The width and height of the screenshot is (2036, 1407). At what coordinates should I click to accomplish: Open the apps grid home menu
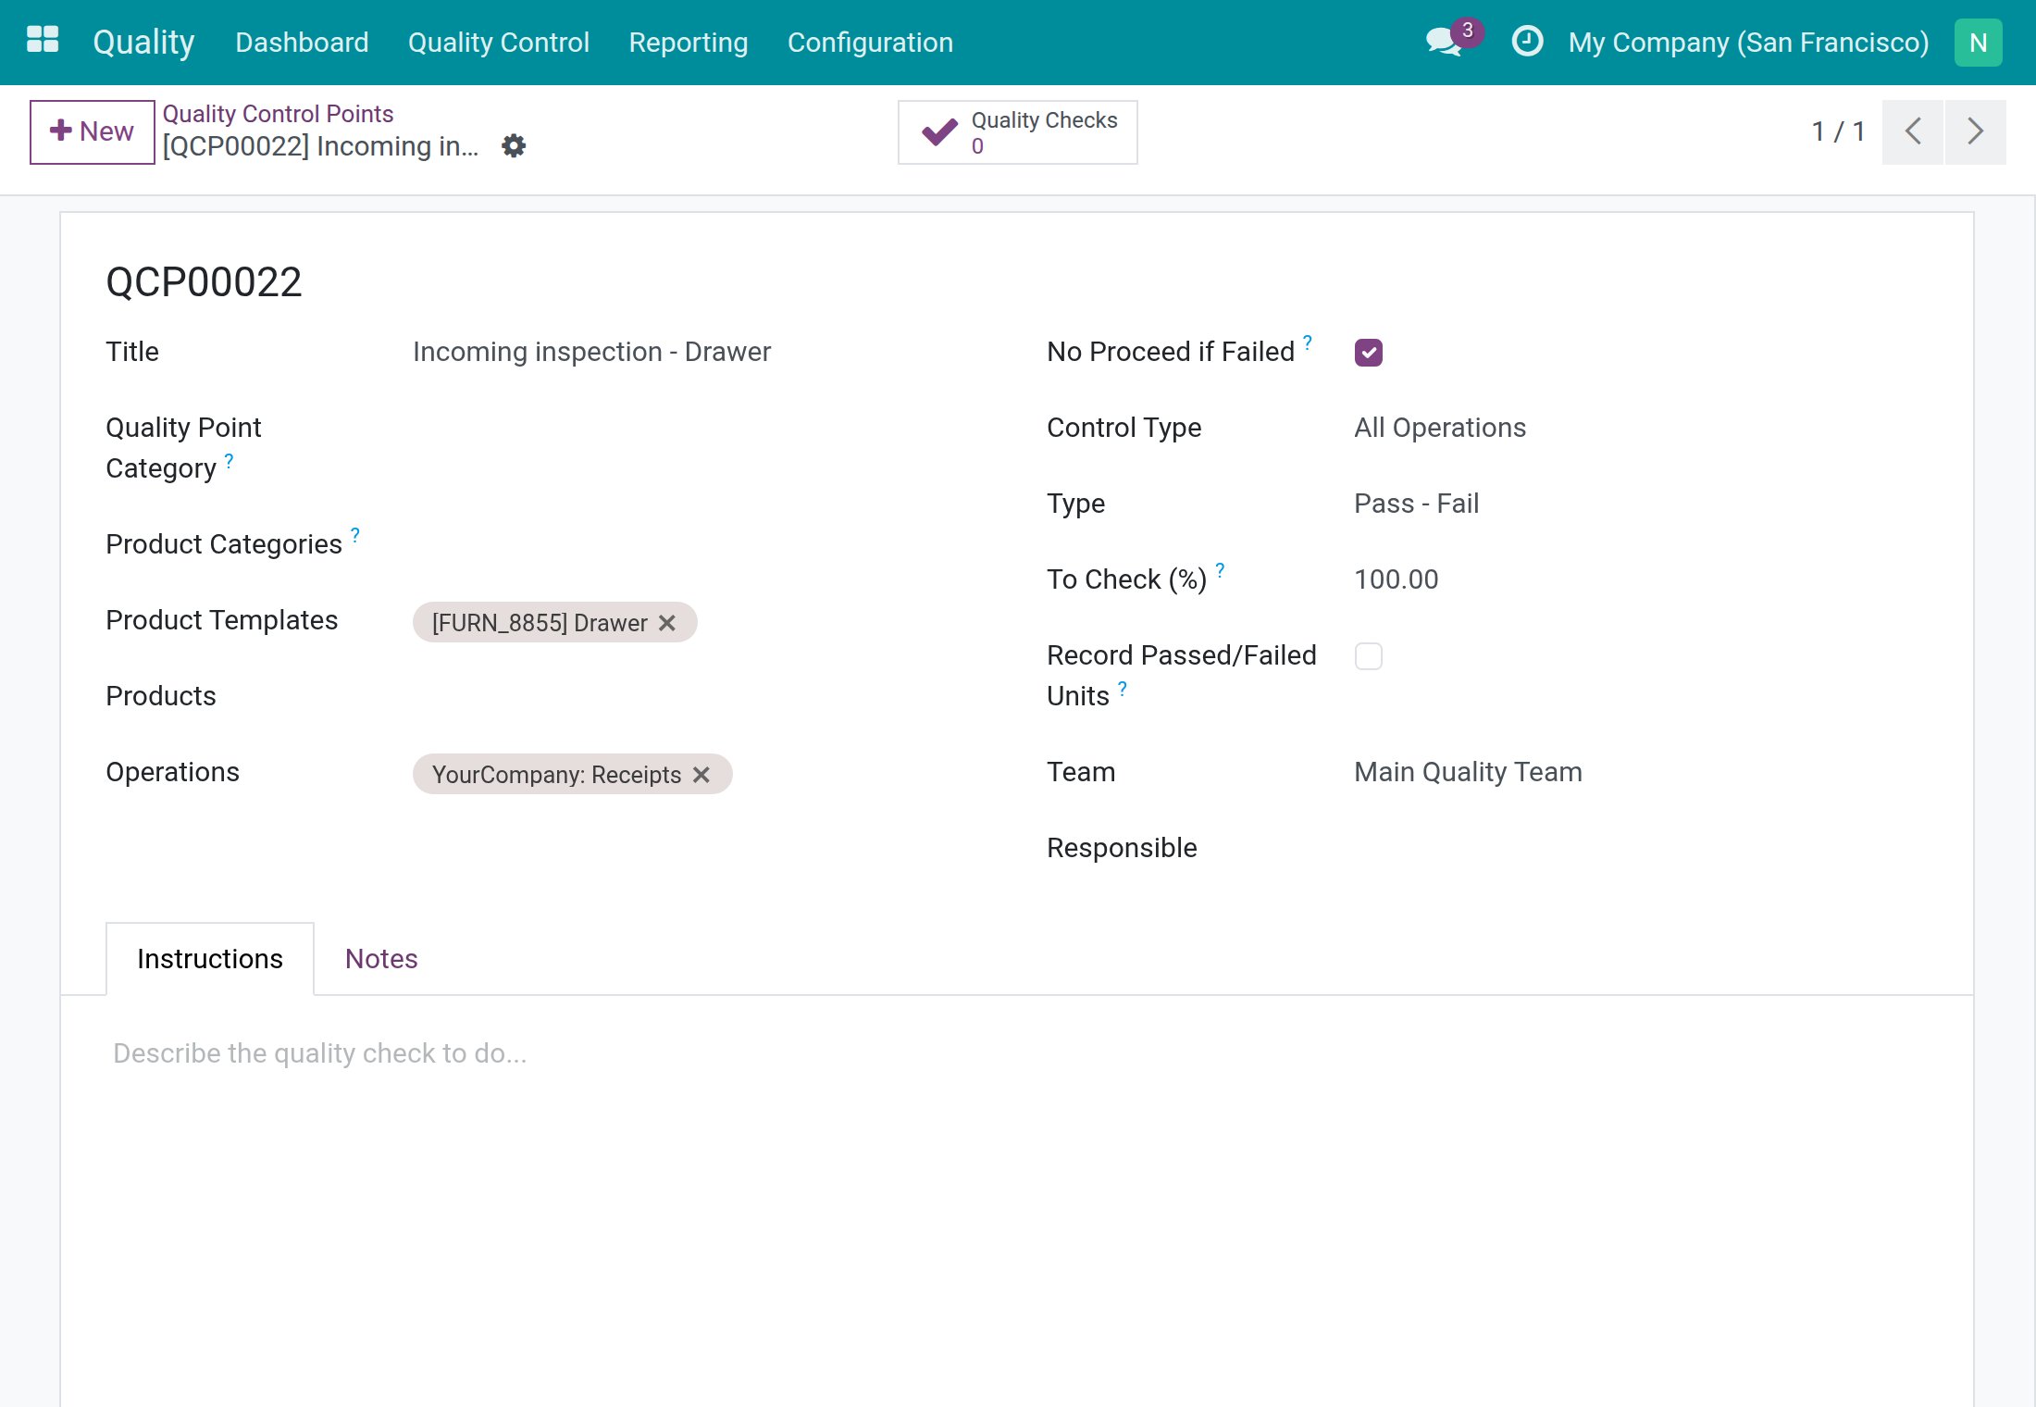coord(43,40)
